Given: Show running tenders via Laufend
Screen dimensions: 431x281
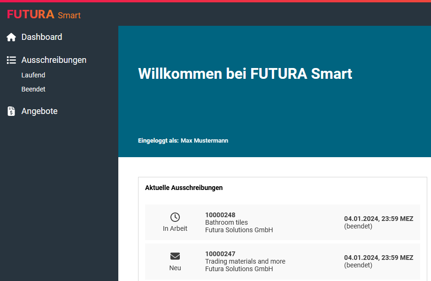Looking at the screenshot, I should coord(33,75).
